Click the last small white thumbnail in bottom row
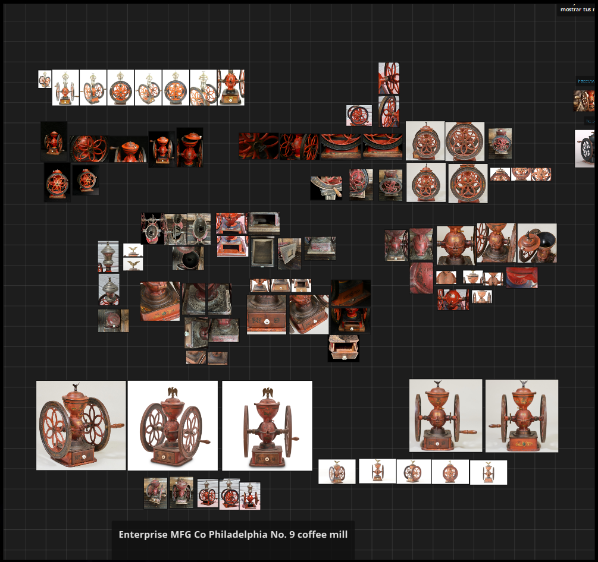 (x=489, y=472)
